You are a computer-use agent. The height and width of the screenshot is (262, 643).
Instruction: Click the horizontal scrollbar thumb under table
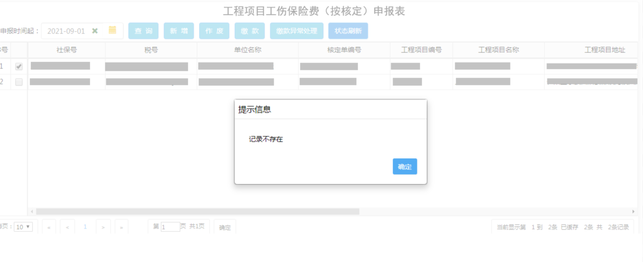[x=197, y=212]
